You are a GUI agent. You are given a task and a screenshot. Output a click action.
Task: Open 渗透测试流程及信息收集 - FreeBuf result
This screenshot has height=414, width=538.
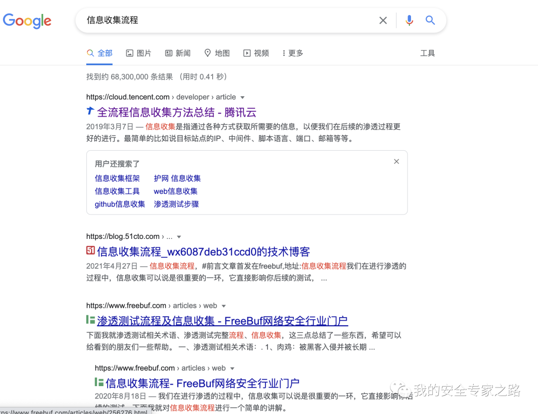coord(222,321)
